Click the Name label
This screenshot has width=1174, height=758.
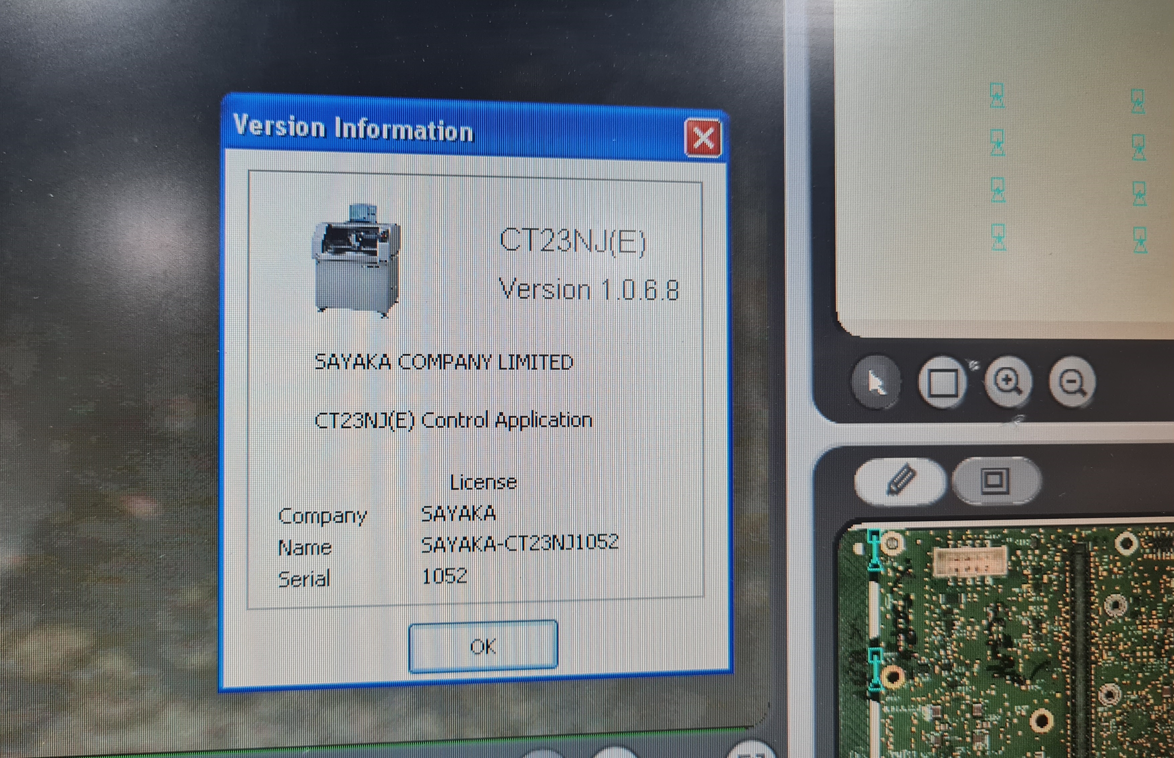(x=304, y=547)
